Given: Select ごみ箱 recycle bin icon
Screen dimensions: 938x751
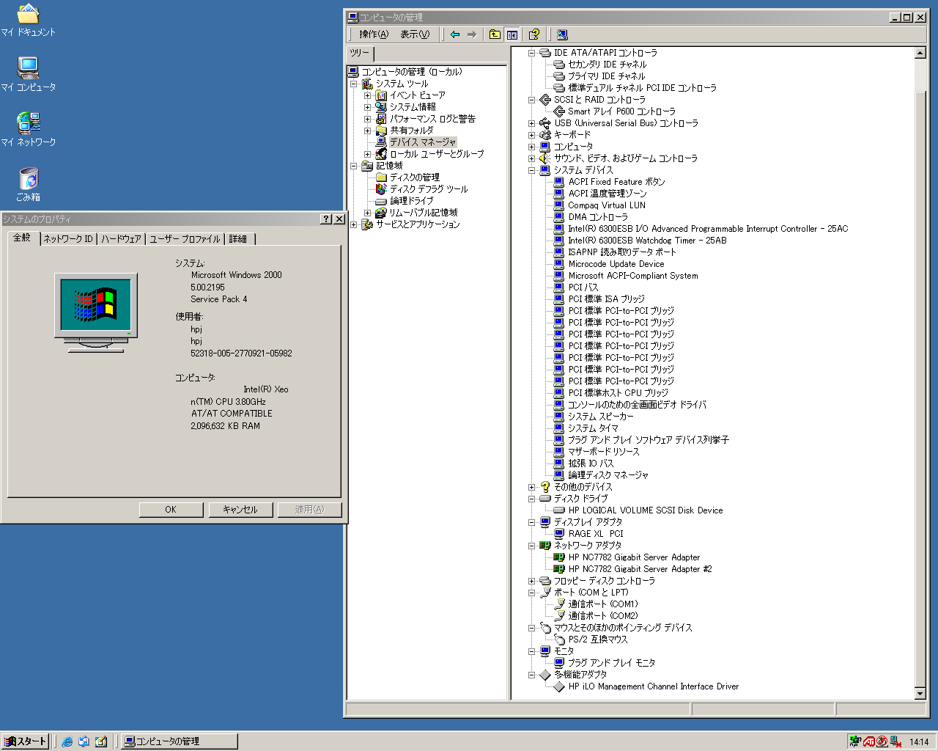Looking at the screenshot, I should point(28,185).
